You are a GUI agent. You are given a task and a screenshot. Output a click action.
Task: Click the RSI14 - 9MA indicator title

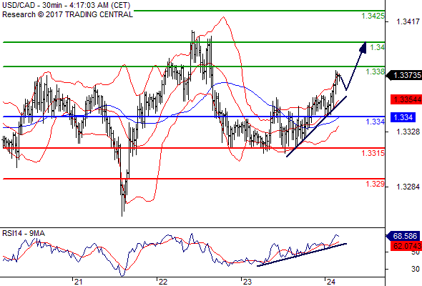[x=24, y=234]
